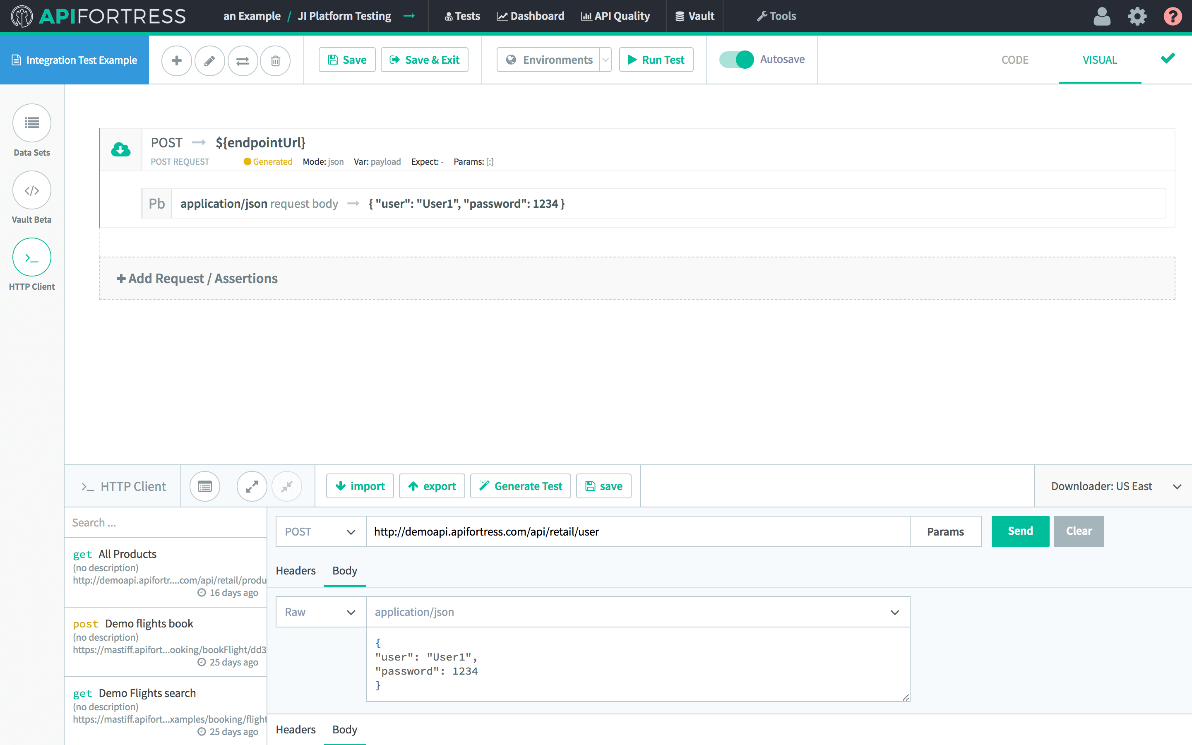Click the help question mark icon

(1172, 16)
